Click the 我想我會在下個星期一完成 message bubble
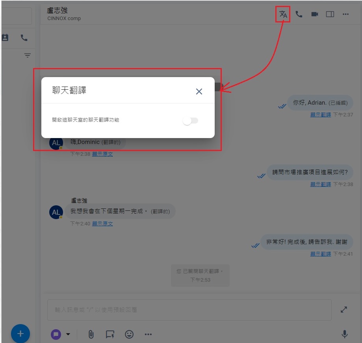Image resolution: width=362 pixels, height=343 pixels. pyautogui.click(x=120, y=211)
